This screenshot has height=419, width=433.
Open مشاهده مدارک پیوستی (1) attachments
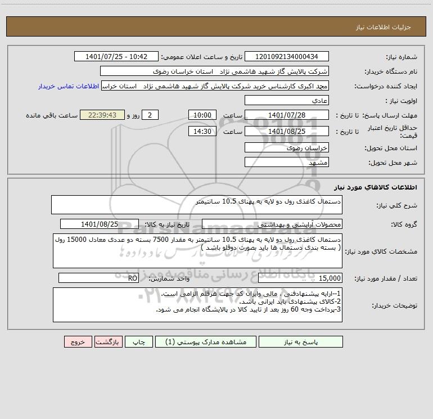[x=205, y=341]
